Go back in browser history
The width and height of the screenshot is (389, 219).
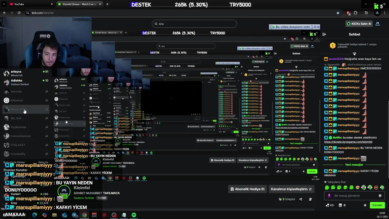pos(4,13)
